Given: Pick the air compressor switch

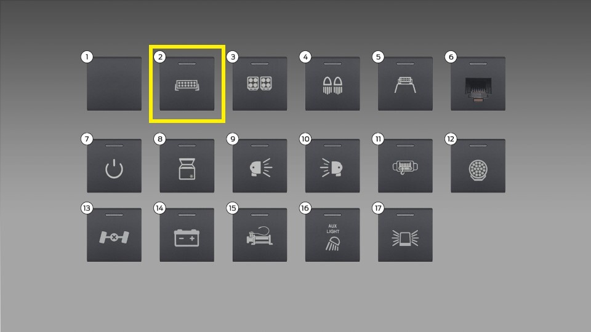Looking at the screenshot, I should click(x=260, y=235).
